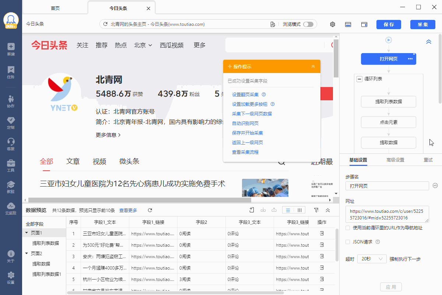Click the row 3 action icon in 操作 column
The width and height of the screenshot is (442, 295).
coord(322,256)
